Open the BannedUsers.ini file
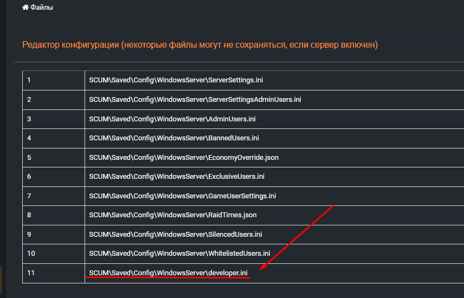Screen dimensions: 464x298 [x=174, y=138]
